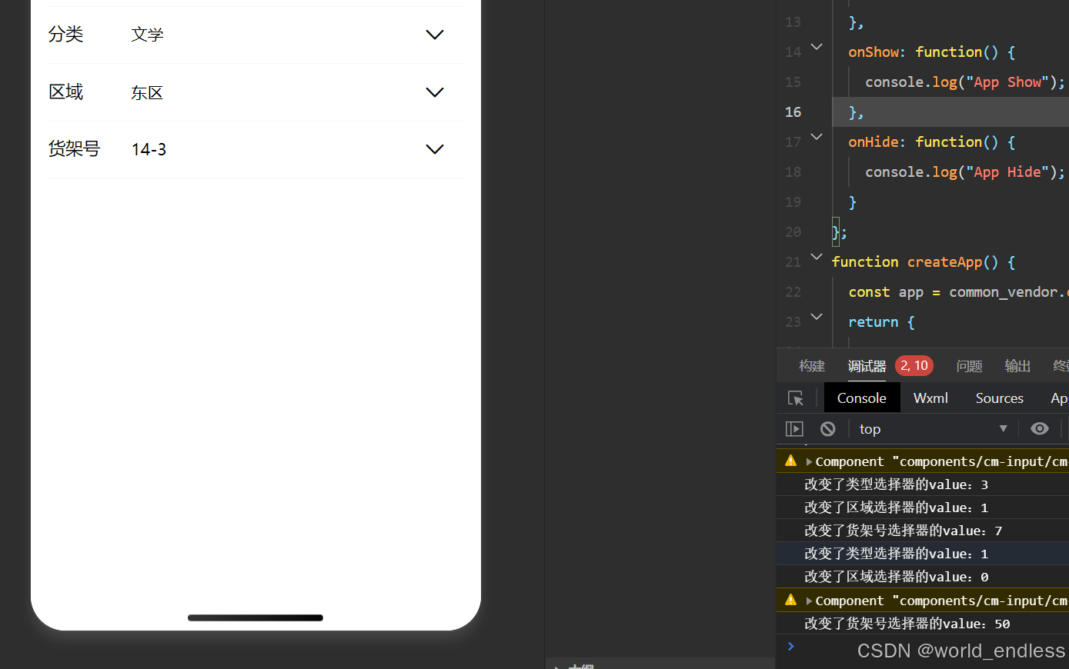Activate the element inspector icon
This screenshot has height=669, width=1069.
pos(796,398)
